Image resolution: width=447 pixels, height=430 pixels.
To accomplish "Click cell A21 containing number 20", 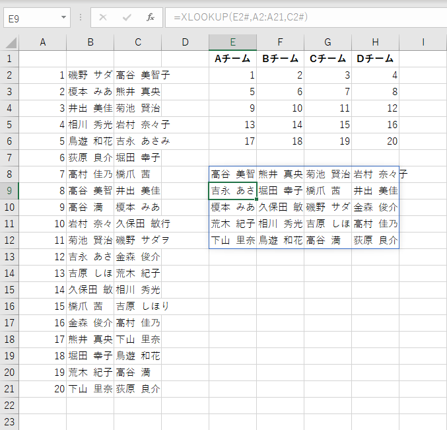I will click(x=43, y=389).
